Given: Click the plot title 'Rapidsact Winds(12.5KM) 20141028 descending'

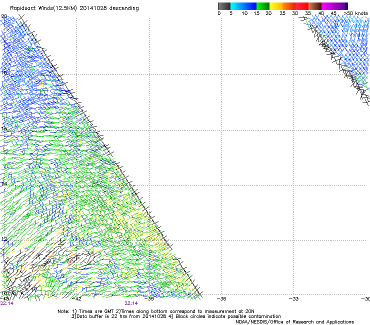Looking at the screenshot, I should [74, 8].
